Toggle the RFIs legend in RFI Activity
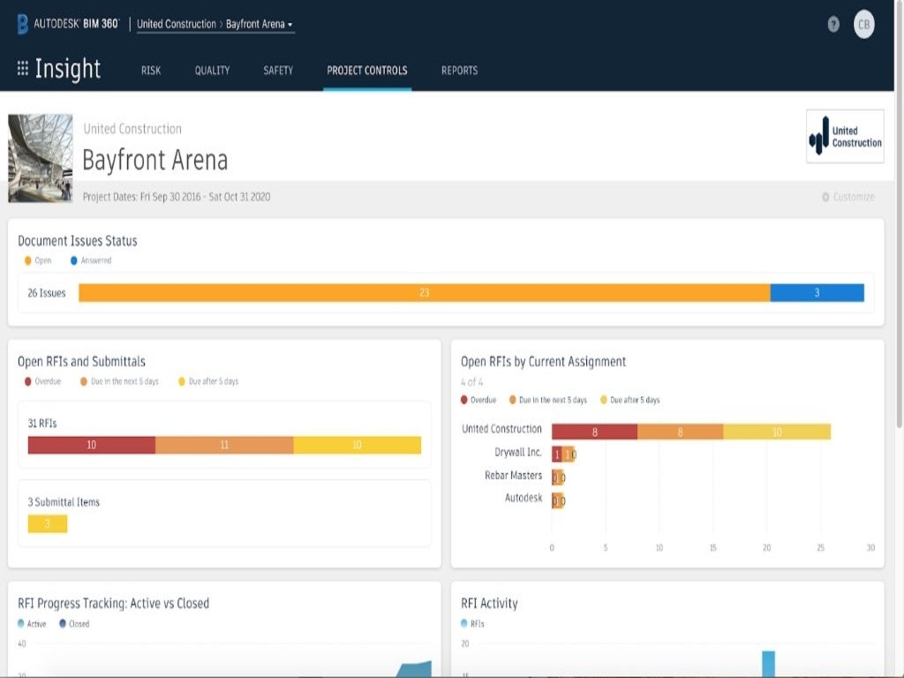 473,624
